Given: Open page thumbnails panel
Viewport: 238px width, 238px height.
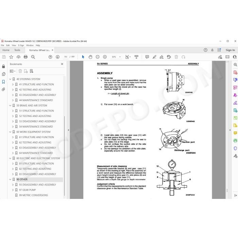Looking at the screenshot, I should (3, 74).
